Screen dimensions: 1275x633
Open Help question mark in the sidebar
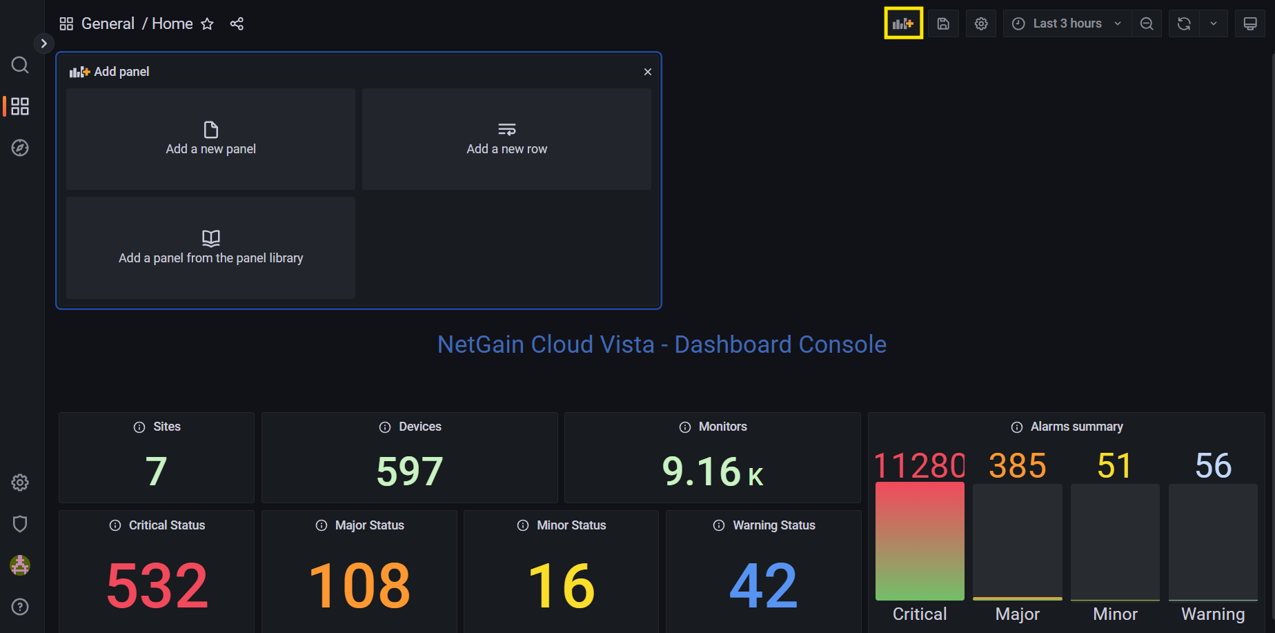click(x=20, y=607)
